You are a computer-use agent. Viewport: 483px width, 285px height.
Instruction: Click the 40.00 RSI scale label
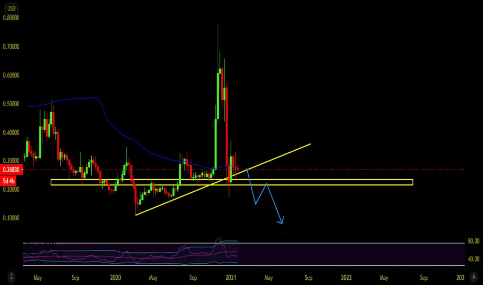(474, 259)
